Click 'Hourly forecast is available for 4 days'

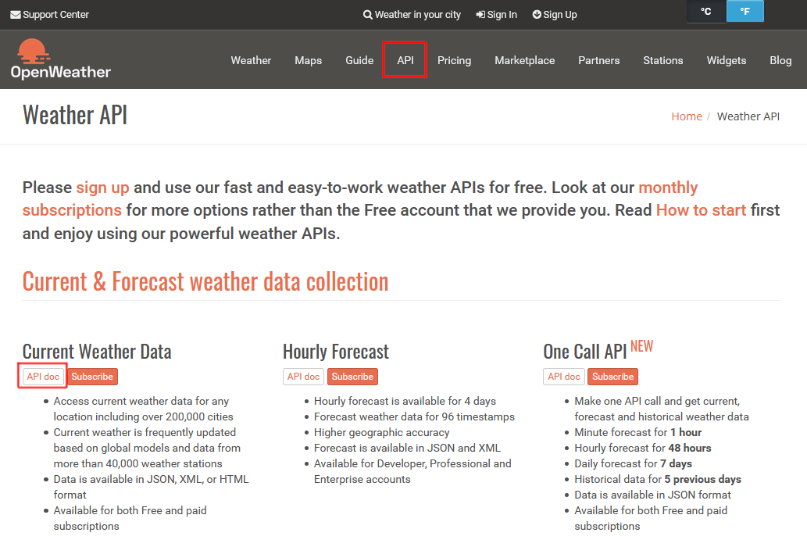(x=405, y=401)
